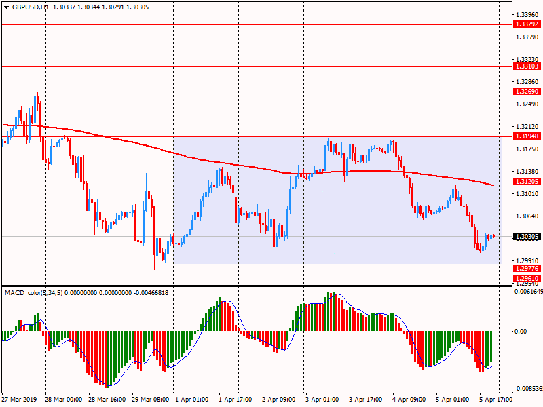The height and width of the screenshot is (407, 543).
Task: Click the 29 Mar 08:00 time label
Action: click(x=150, y=400)
